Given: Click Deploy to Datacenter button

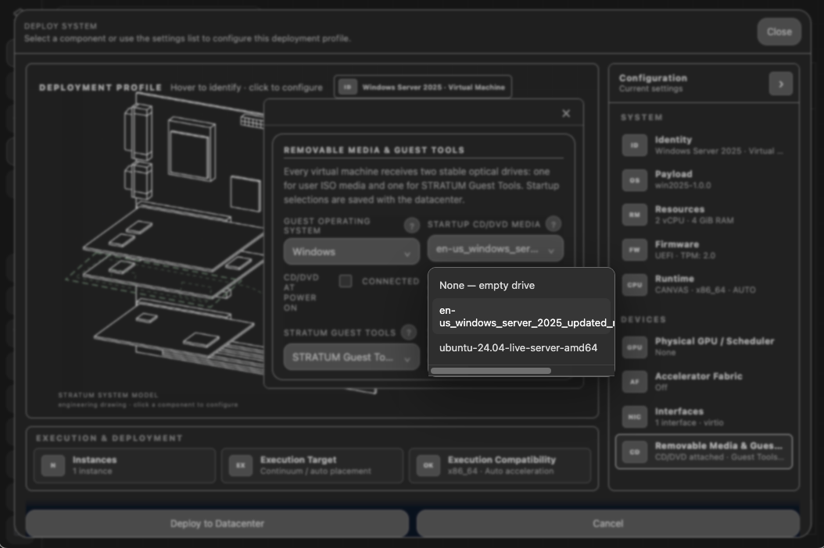Looking at the screenshot, I should coord(217,523).
